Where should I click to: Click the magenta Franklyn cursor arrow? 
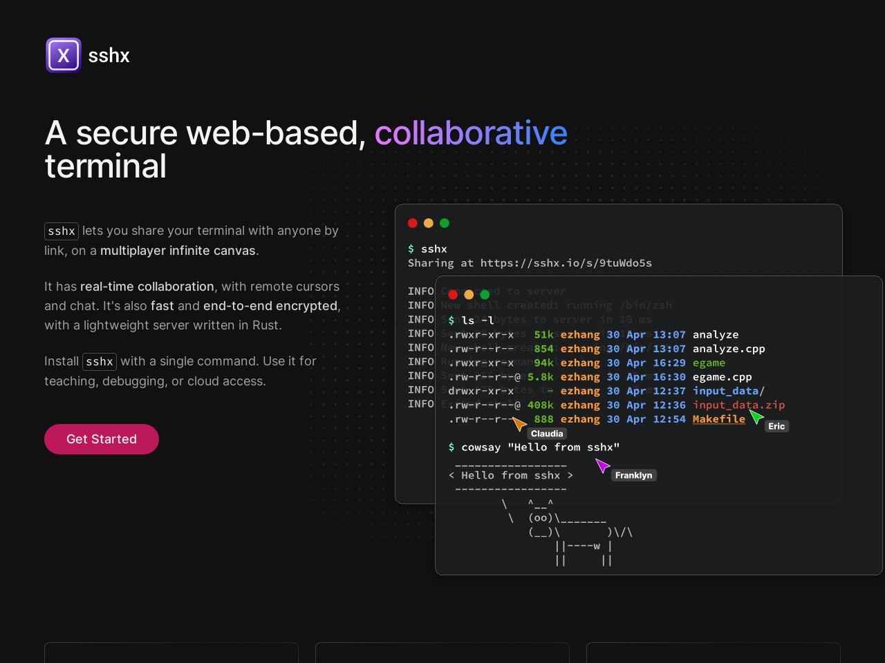[603, 465]
